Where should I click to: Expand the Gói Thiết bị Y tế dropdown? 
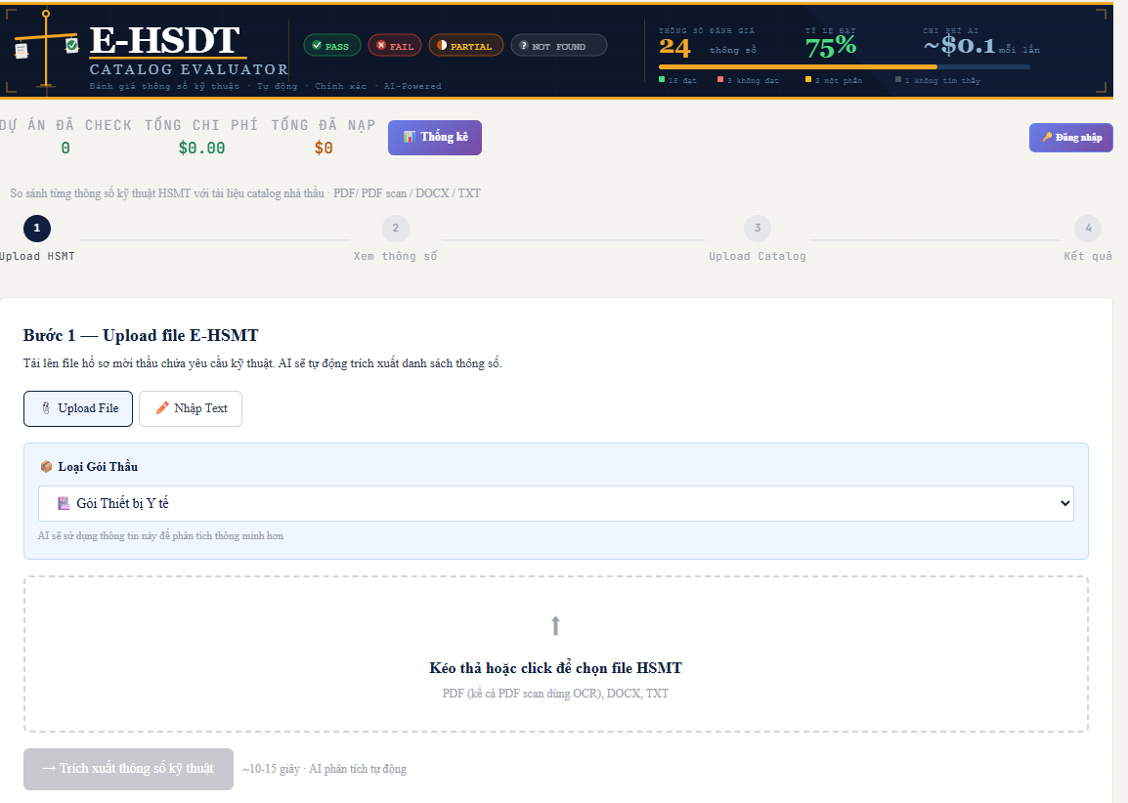click(x=555, y=504)
